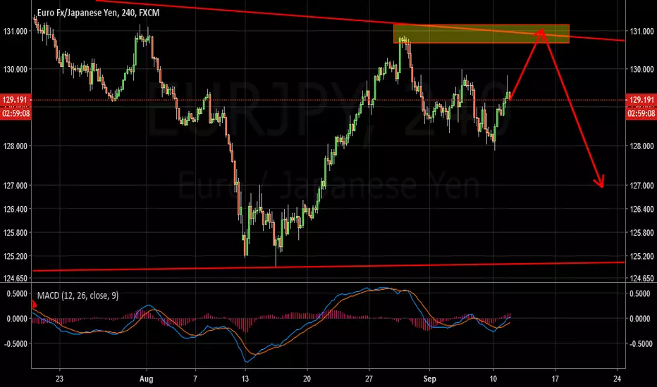657x387 pixels.
Task: Click the 02:59:08 countdown on the left axis
Action: pos(16,113)
